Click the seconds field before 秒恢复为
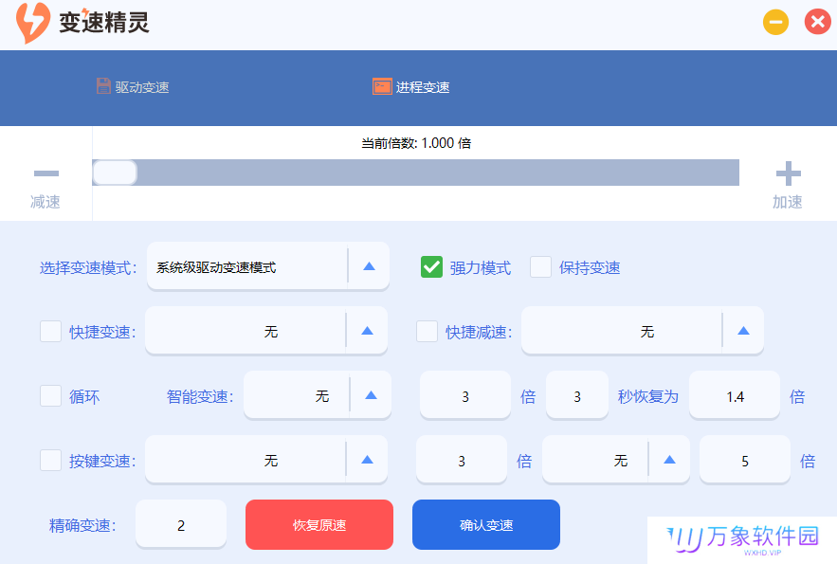 tap(577, 396)
